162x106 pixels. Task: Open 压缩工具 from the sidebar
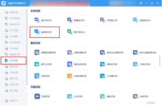[13, 85]
